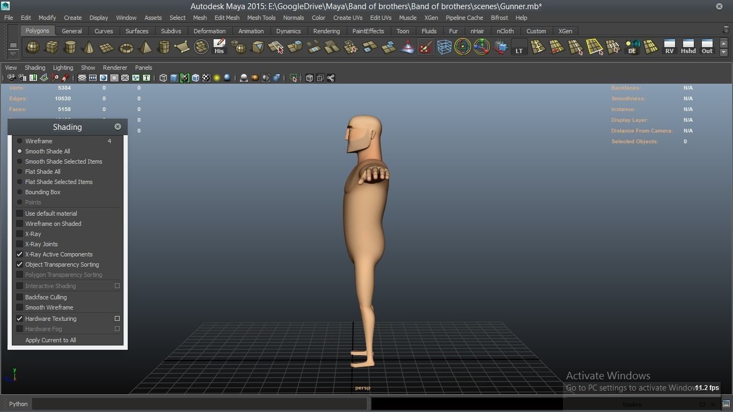
Task: Create a polygon cylinder from shelf
Action: 70,47
